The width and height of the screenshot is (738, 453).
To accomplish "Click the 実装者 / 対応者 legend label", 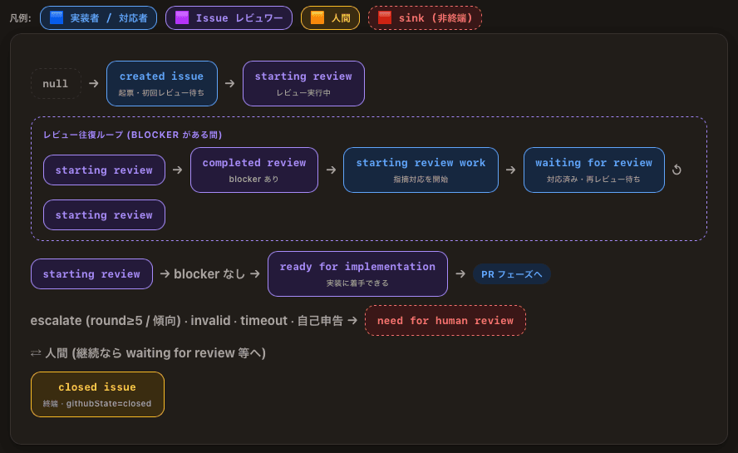I will click(109, 18).
